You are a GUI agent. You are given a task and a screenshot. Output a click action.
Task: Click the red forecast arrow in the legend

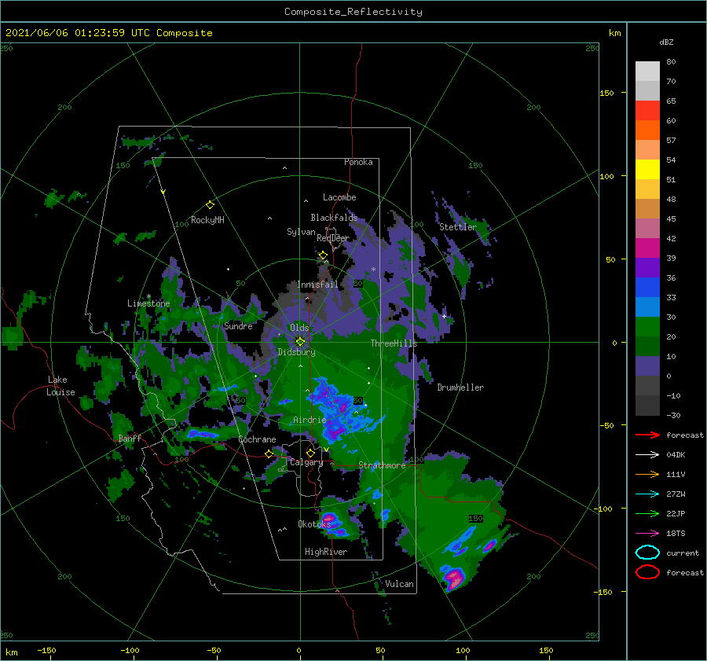(x=647, y=435)
